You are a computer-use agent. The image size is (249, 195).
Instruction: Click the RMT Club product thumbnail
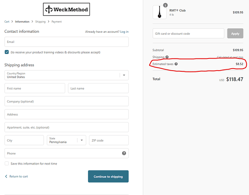click(160, 12)
